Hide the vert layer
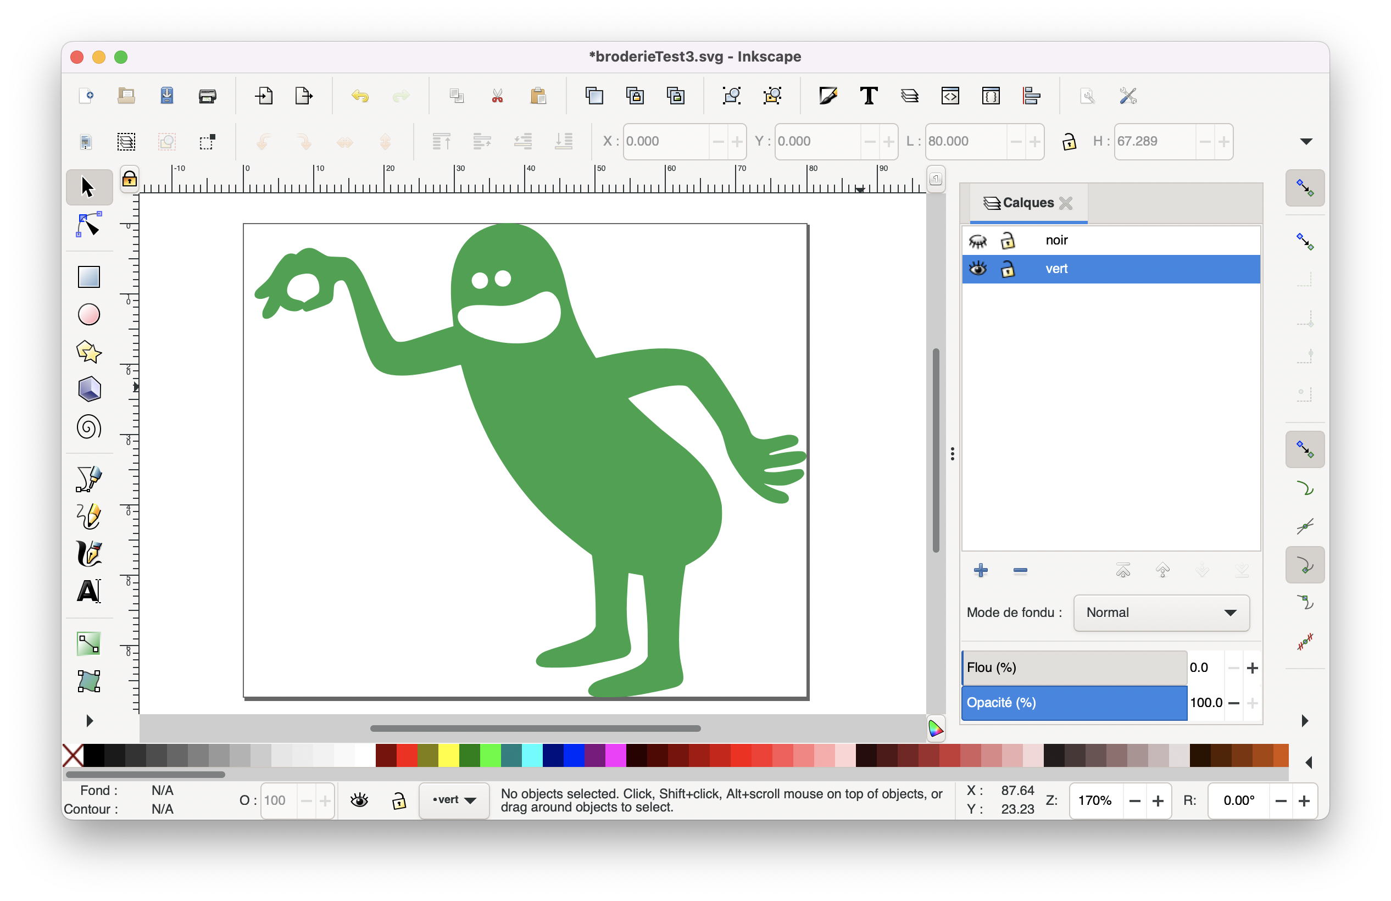This screenshot has height=901, width=1391. 977,269
